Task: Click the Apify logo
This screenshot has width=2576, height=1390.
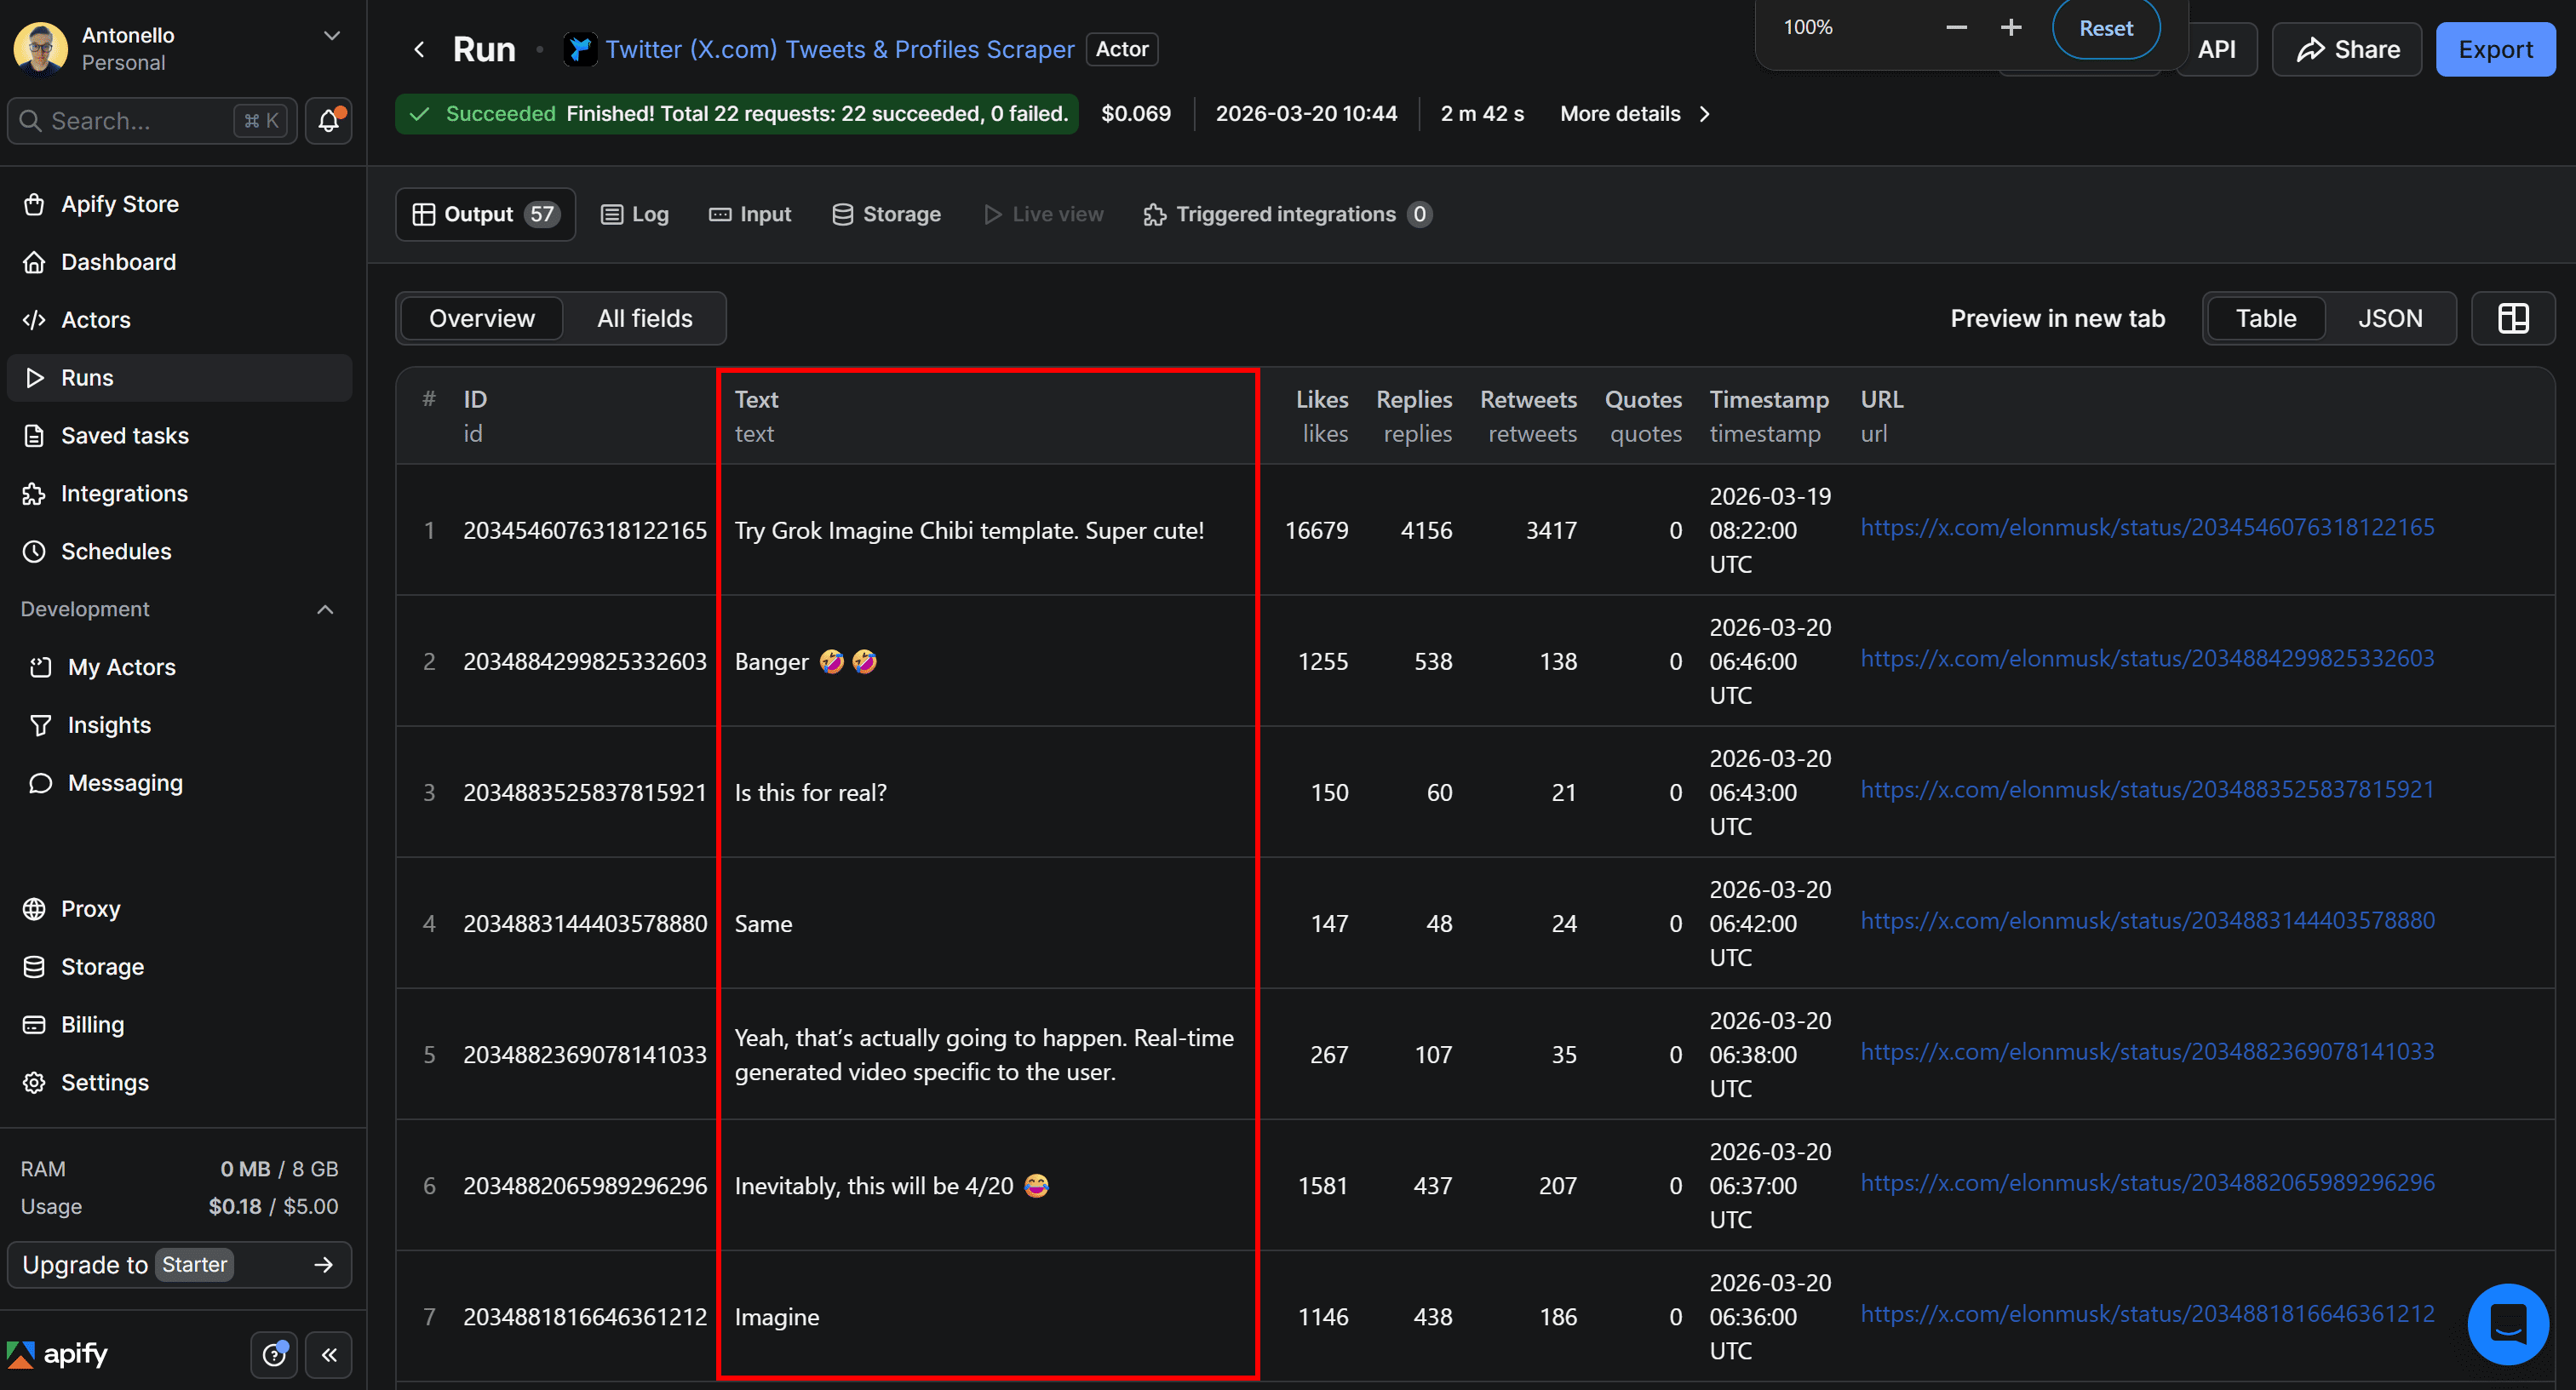Action: click(x=58, y=1354)
